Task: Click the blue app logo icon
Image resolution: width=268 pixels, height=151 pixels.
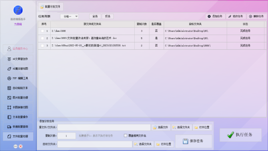Action: click(x=18, y=10)
